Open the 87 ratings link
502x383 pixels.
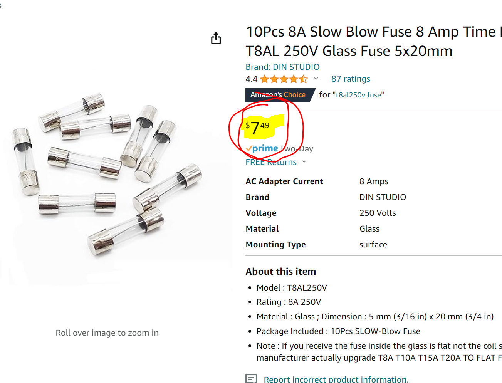tap(350, 79)
